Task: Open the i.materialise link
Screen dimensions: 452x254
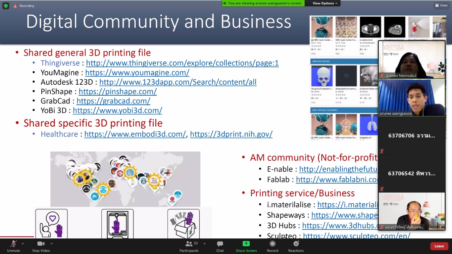Action: 347,205
